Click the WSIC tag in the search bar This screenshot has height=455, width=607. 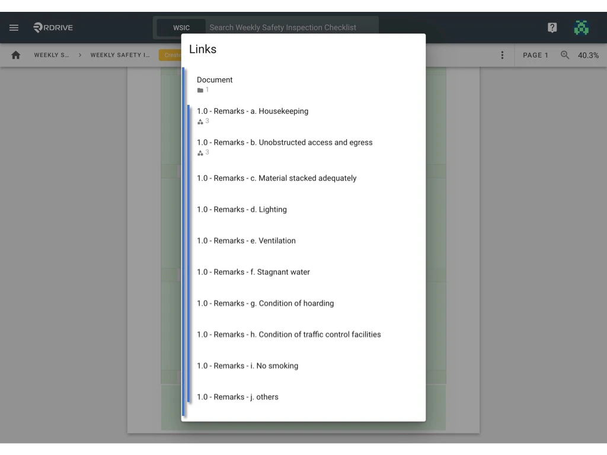coord(181,27)
